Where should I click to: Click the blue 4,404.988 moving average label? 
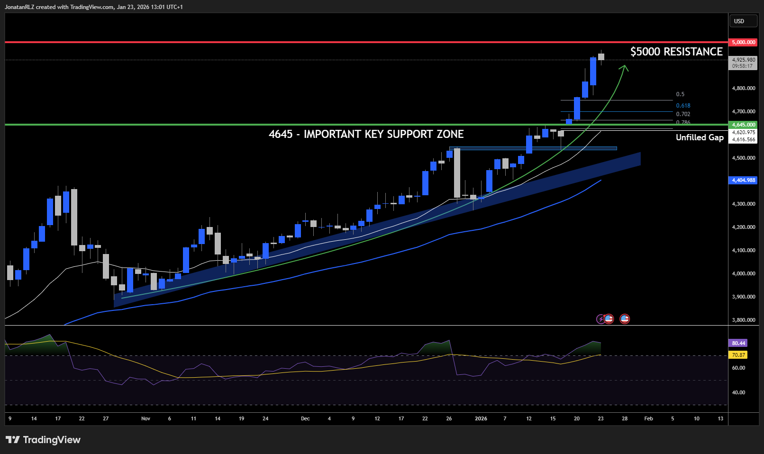click(743, 180)
